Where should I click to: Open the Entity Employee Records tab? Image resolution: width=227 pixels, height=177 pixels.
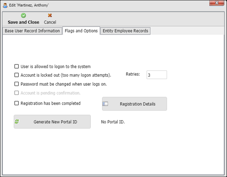pos(125,31)
